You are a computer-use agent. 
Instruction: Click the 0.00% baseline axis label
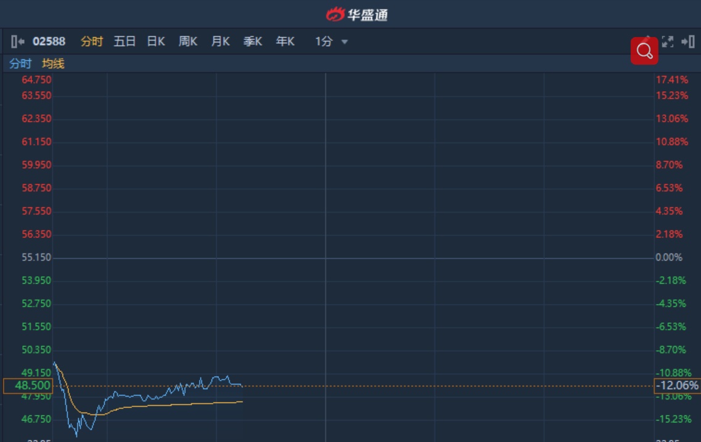tap(669, 258)
